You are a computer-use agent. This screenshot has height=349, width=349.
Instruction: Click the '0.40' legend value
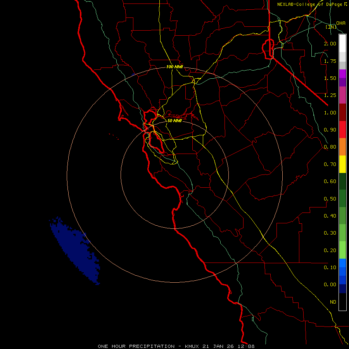(x=330, y=216)
